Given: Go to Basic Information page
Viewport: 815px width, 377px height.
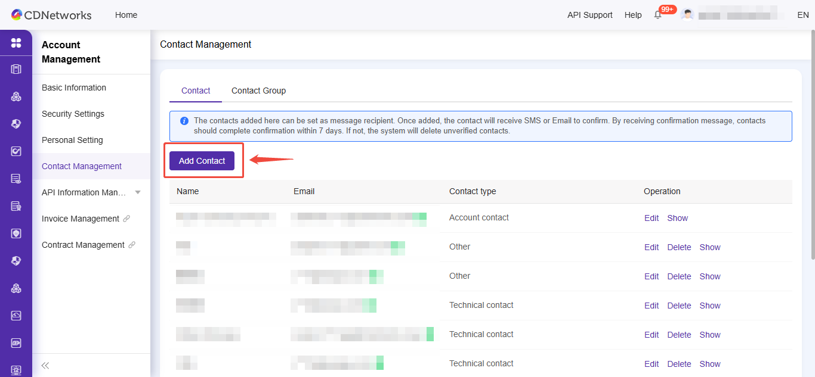Looking at the screenshot, I should point(74,88).
